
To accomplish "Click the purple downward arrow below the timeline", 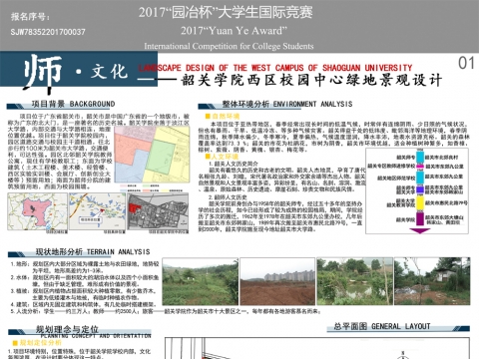I will 419,230.
